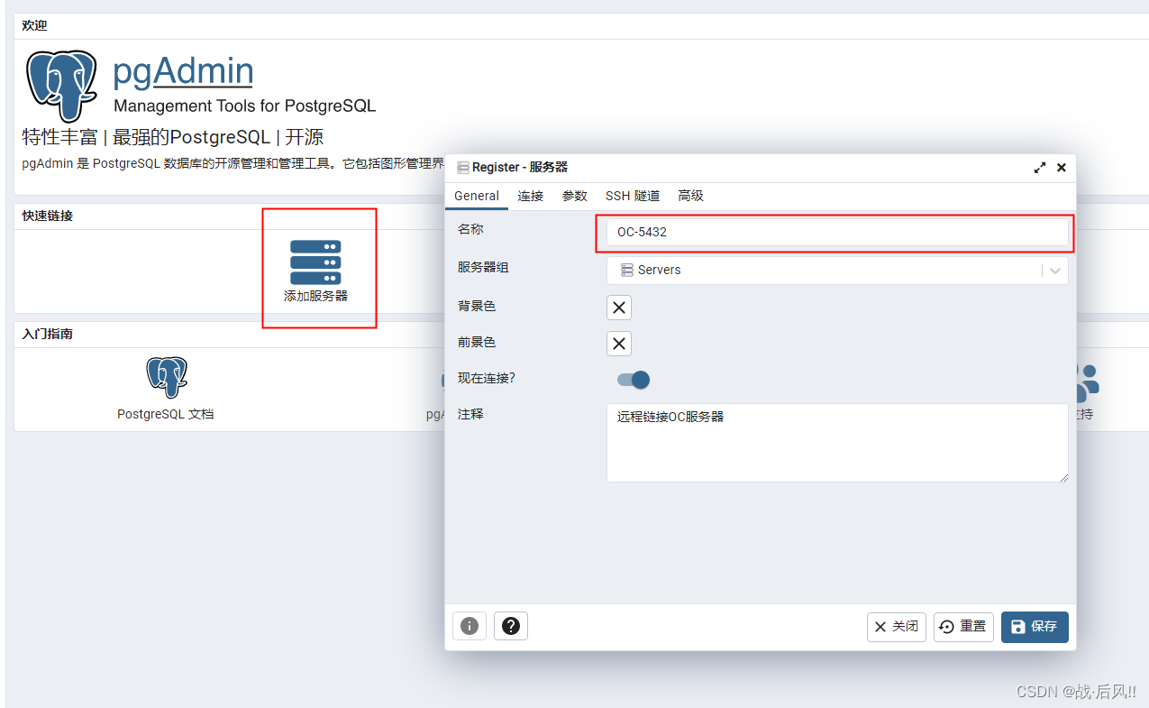This screenshot has width=1149, height=708.
Task: Open the 高级 tab
Action: coord(691,196)
